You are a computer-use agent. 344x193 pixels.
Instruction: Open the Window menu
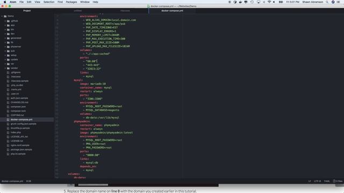[x=85, y=2]
